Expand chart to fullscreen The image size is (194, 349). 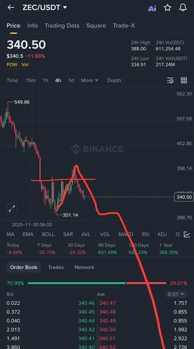[12, 209]
